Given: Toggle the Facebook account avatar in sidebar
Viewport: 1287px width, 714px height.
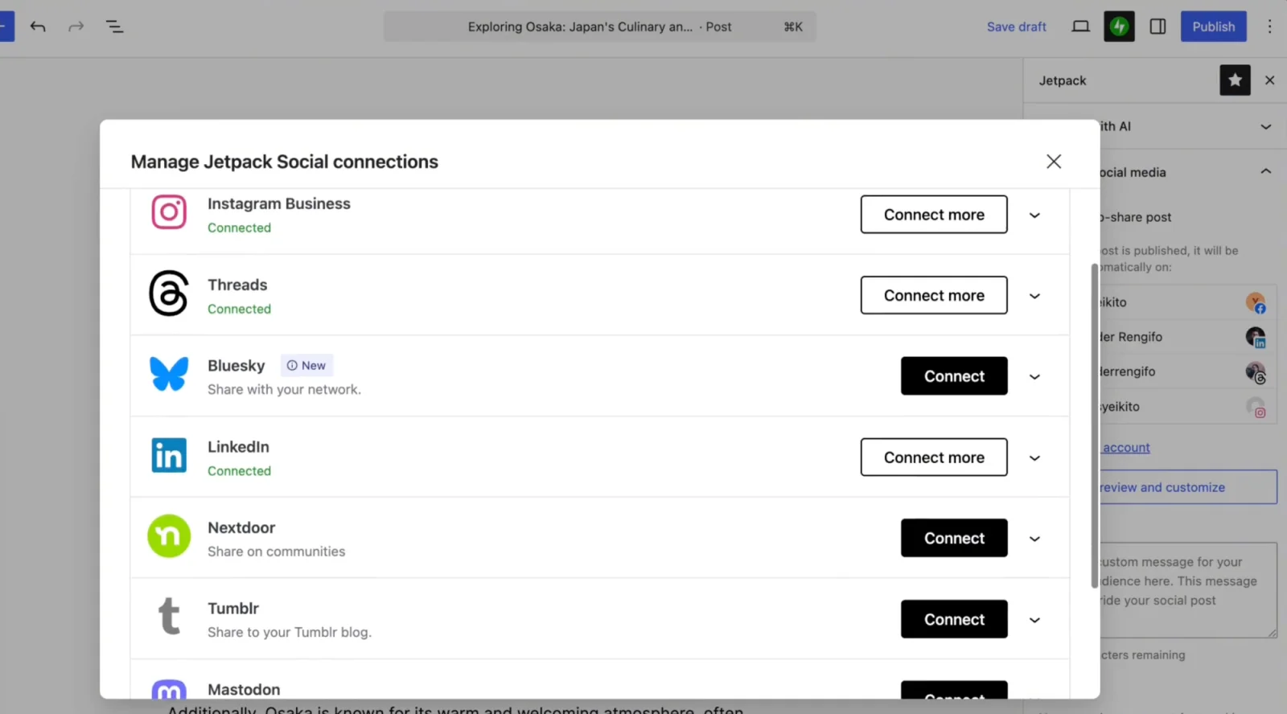Looking at the screenshot, I should point(1256,302).
